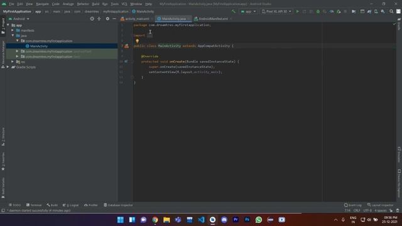Open Search Everywhere magnifier icon

point(391,11)
